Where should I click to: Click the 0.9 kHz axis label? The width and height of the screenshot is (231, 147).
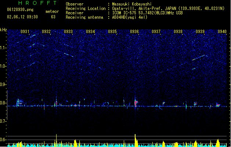[x=3, y=85]
